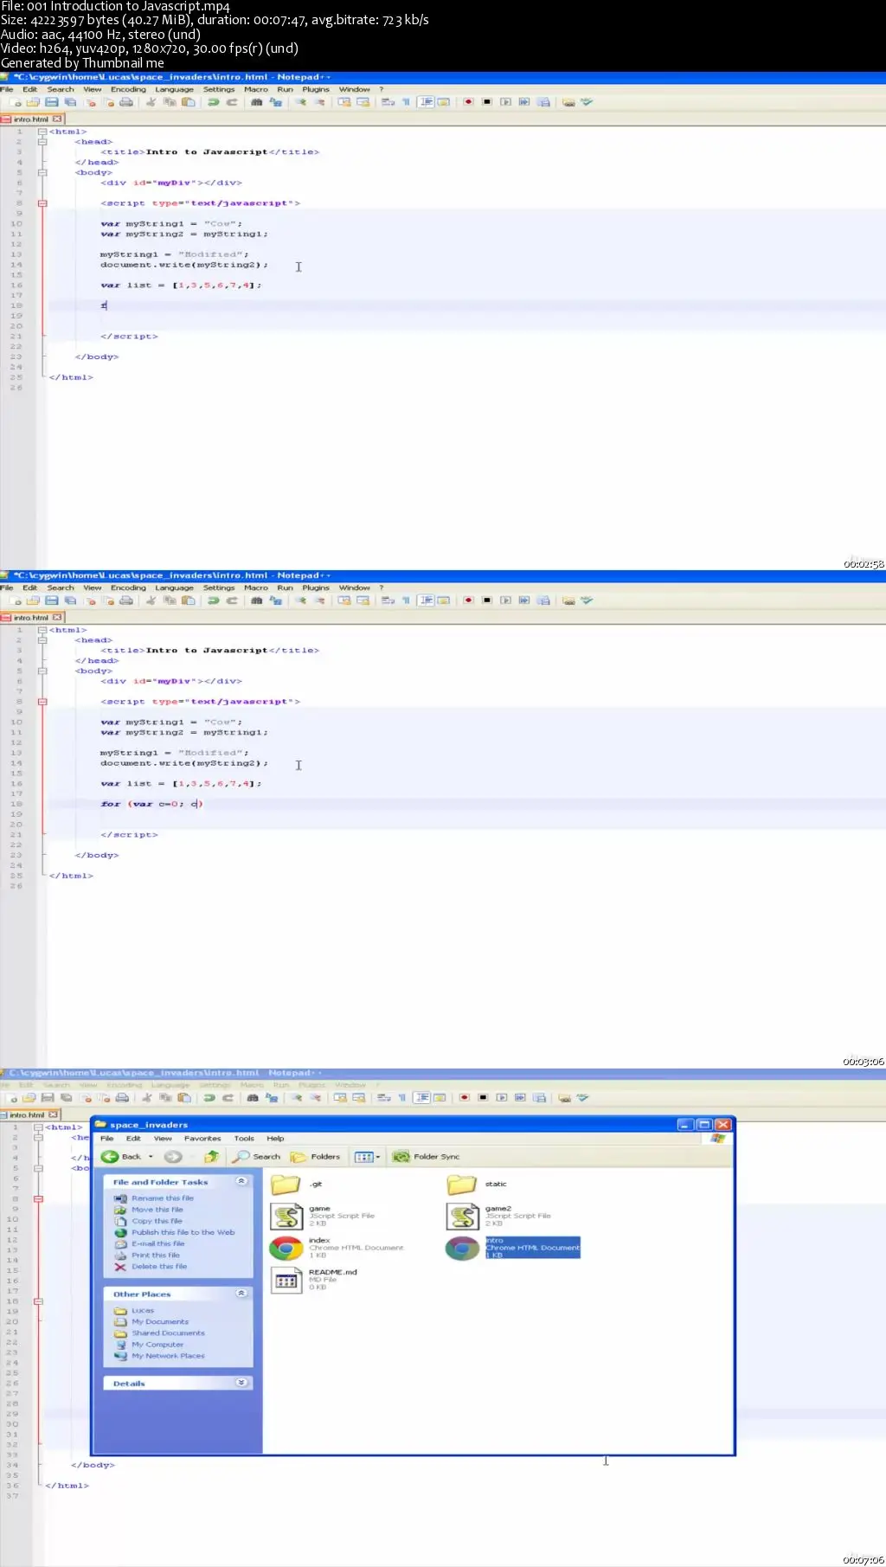886x1567 pixels.
Task: Select index Chrome HTML document icon
Action: tap(286, 1248)
